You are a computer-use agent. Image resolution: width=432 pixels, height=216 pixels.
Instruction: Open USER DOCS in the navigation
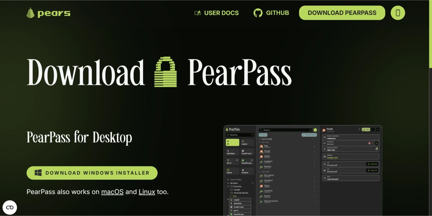pyautogui.click(x=217, y=13)
